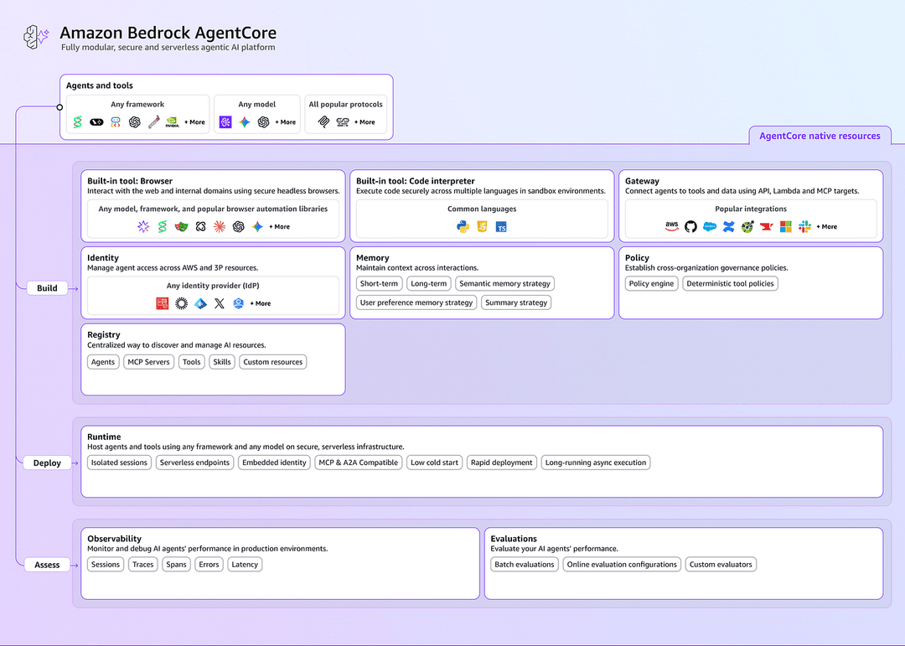Click the MCP knot icon under protocols
Viewport: 905px width, 646px height.
(323, 122)
